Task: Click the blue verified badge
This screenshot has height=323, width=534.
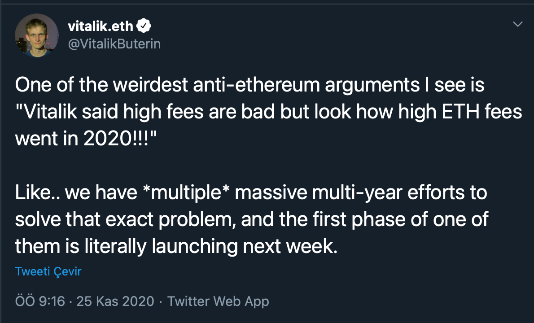Action: pos(144,27)
